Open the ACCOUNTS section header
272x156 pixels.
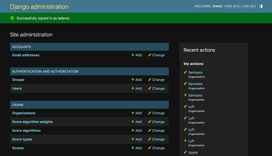coord(22,47)
